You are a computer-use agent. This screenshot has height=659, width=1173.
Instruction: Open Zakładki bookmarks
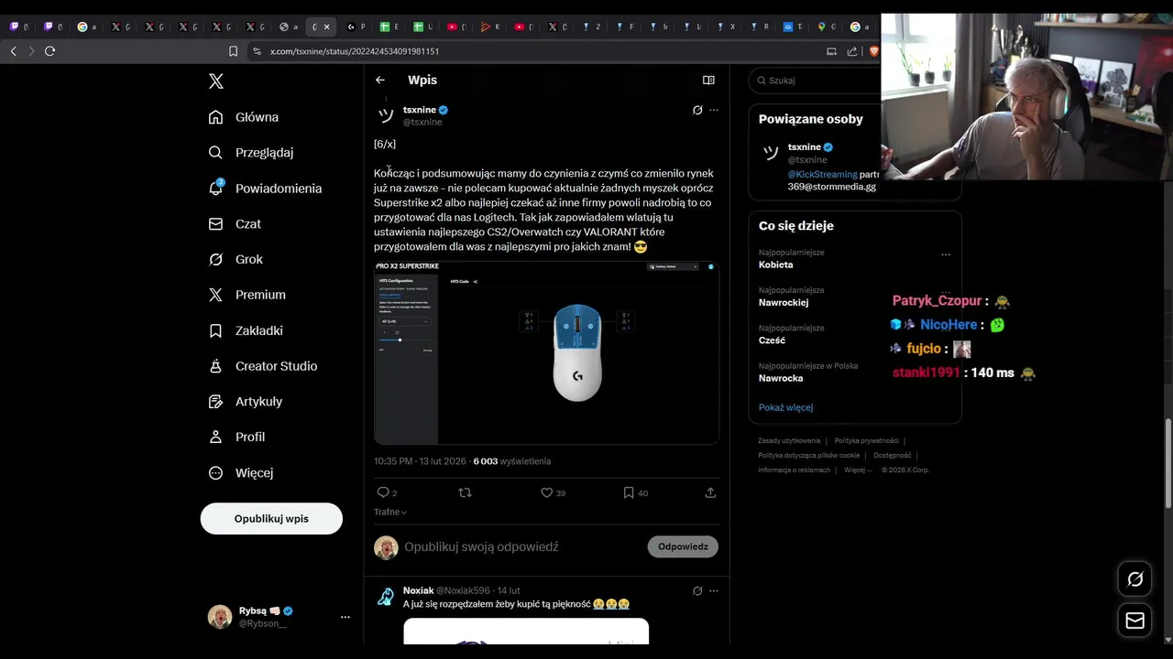tap(246, 330)
